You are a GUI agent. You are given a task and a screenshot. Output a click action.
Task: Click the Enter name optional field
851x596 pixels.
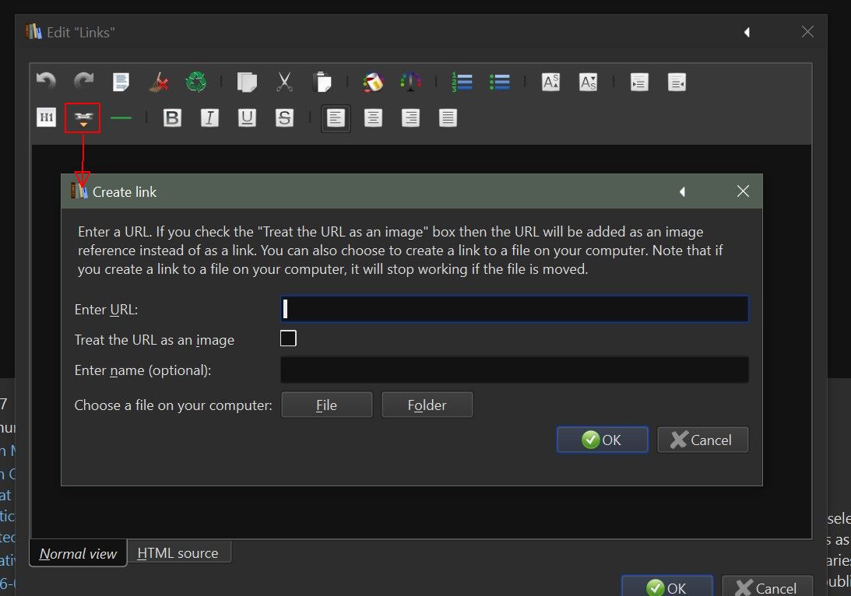pos(515,370)
